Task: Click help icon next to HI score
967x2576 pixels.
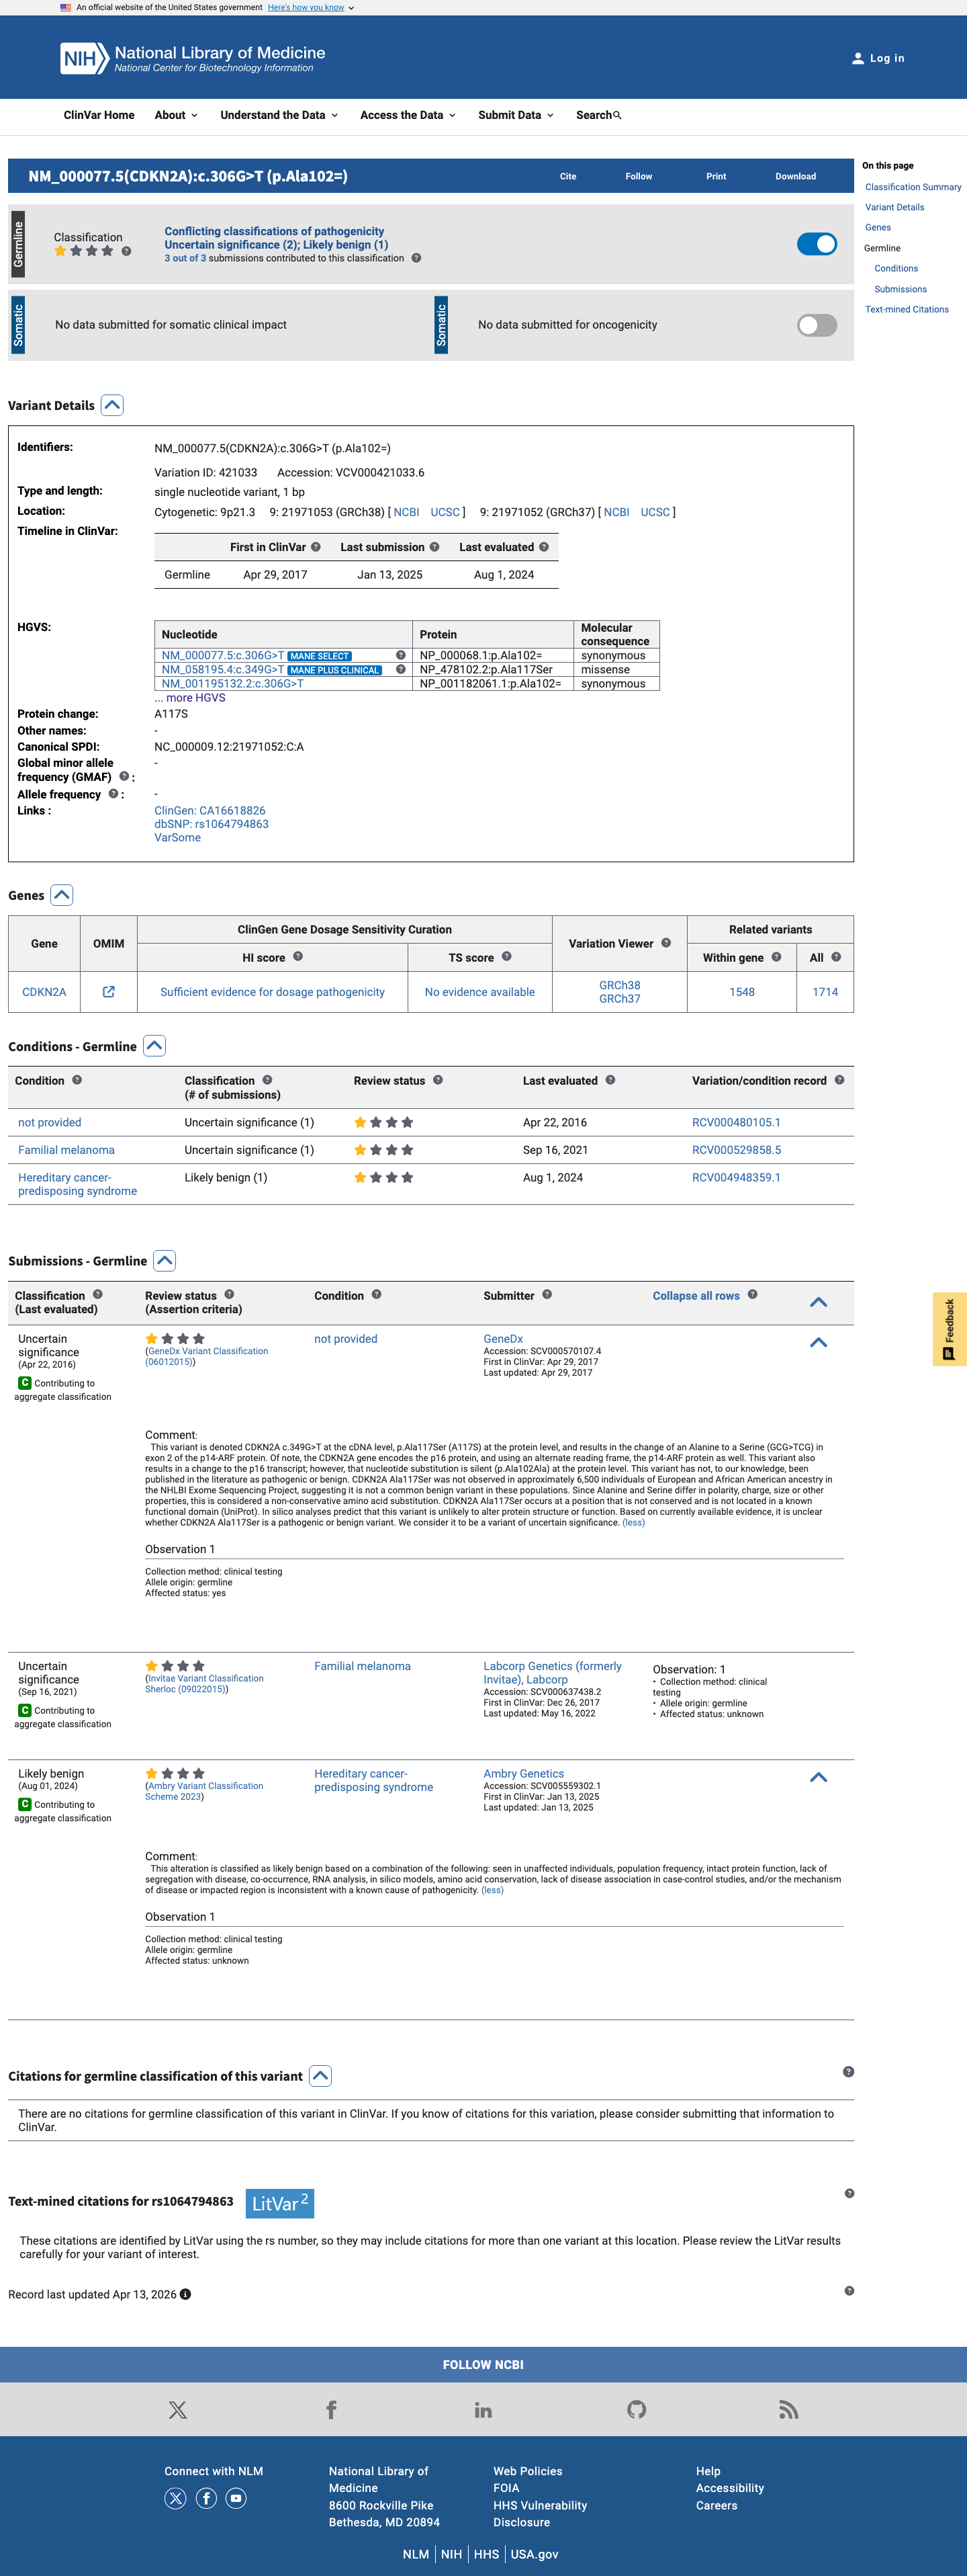Action: click(297, 957)
